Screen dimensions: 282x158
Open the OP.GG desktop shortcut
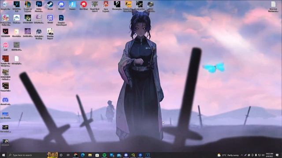pos(50,19)
